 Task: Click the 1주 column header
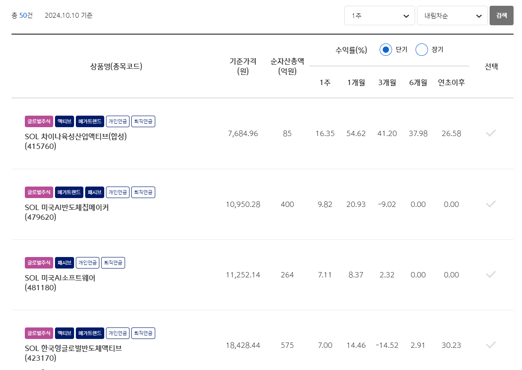click(325, 82)
